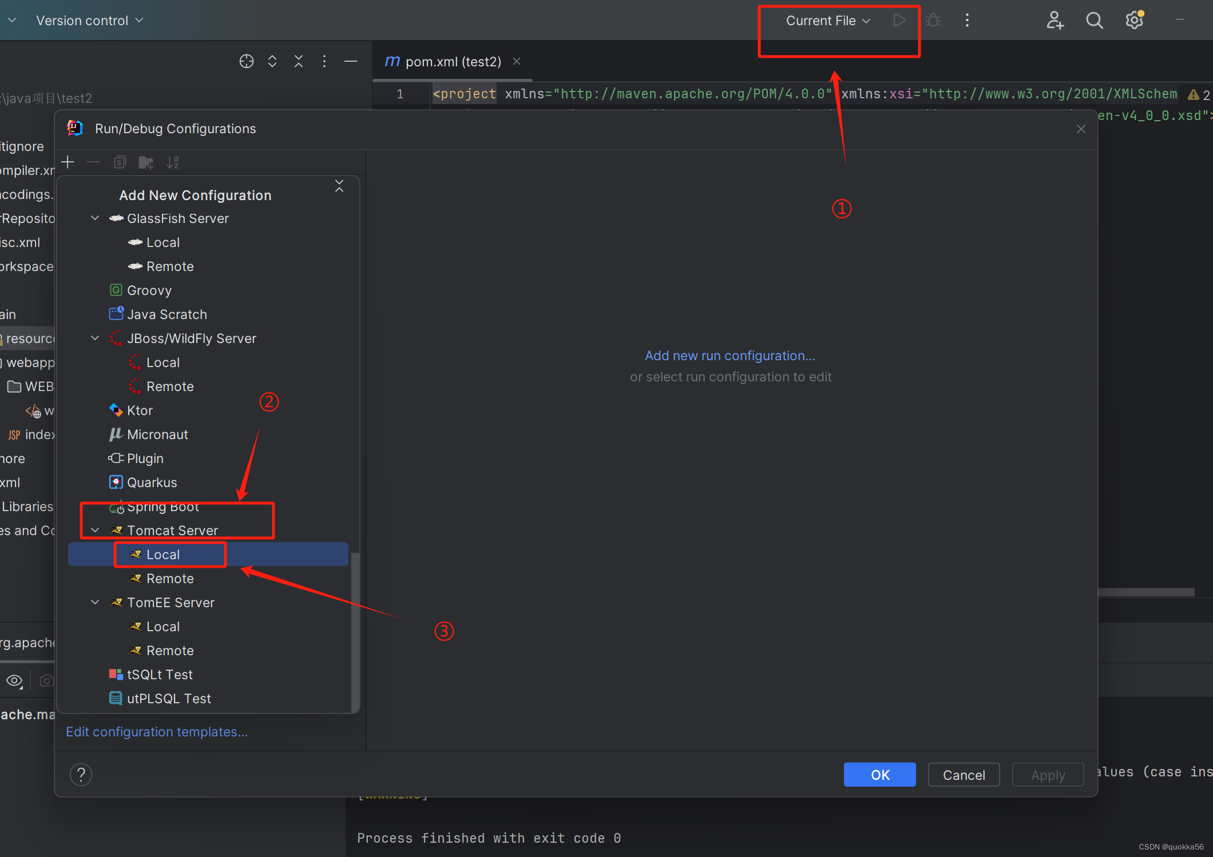Screen dimensions: 1213x857
Task: Select Remote under JBoss/WildFly Server
Action: [x=170, y=386]
